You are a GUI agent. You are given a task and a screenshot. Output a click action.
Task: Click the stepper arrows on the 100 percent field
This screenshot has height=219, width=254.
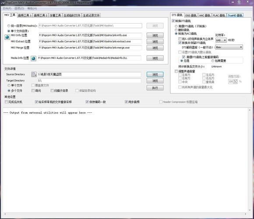click(x=235, y=81)
